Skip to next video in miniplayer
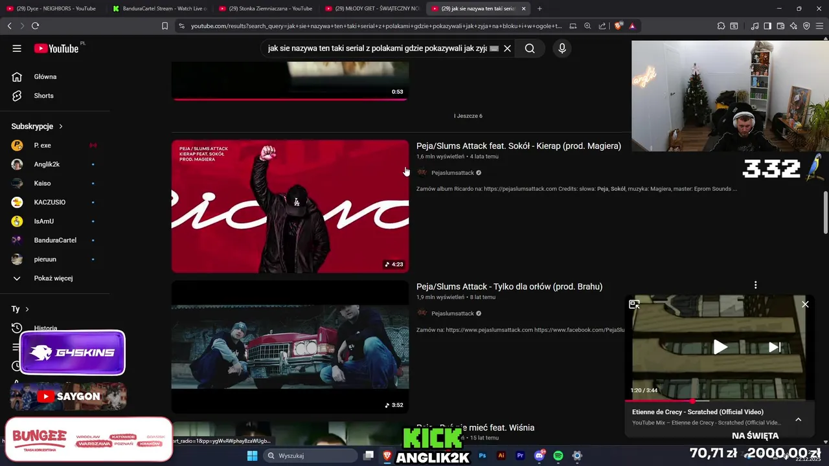 775,348
